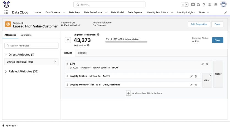Go to the Home tab
Screen dimensions: 230x129
tap(38, 12)
